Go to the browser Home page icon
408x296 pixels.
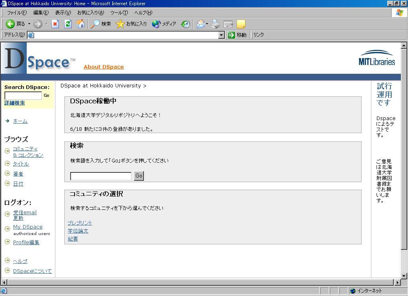tap(80, 24)
